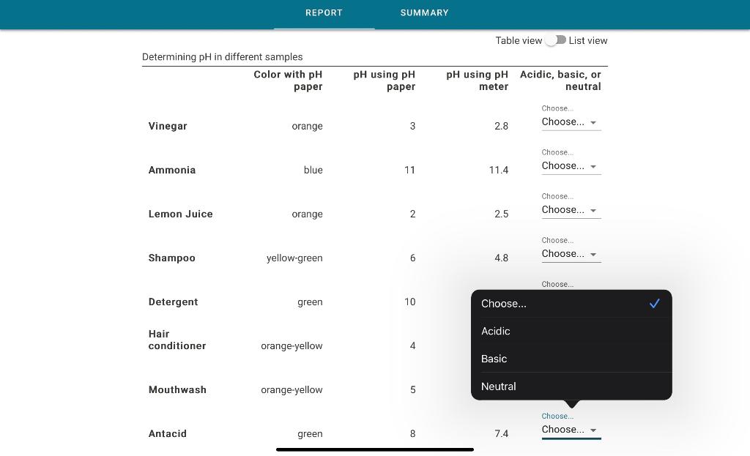Click the dropdown arrow beside Vinegar's Choose field
Viewport: 750px width, 456px height.
coord(593,122)
